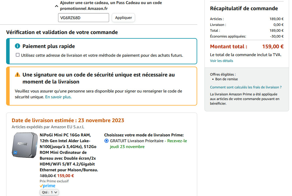292x196 pixels.
Task: Click the Paiement plus rapide heading
Action: coord(49,46)
